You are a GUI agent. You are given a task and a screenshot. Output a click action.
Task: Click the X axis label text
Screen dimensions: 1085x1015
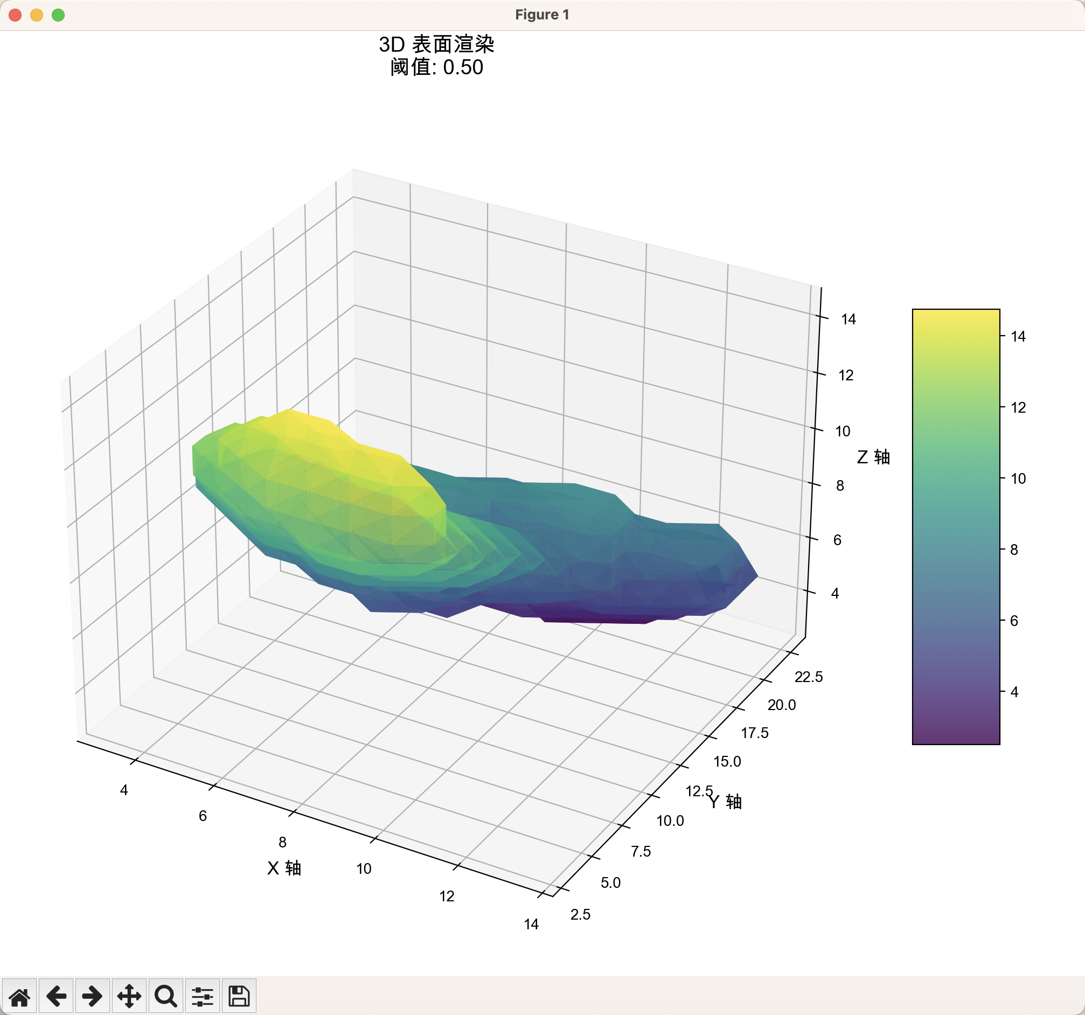(284, 868)
